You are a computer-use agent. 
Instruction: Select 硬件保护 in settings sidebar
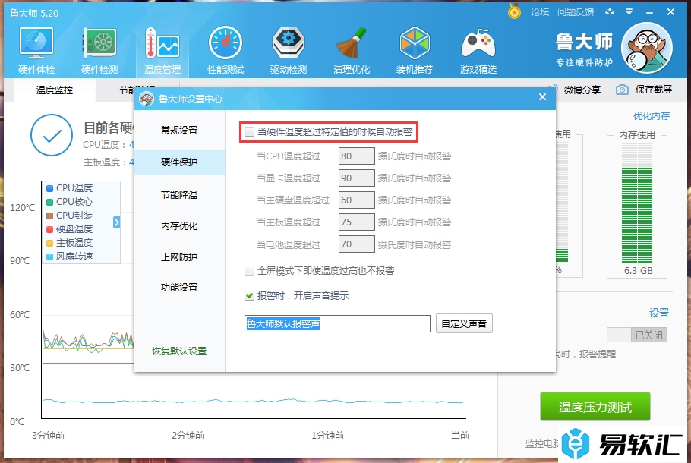[179, 162]
